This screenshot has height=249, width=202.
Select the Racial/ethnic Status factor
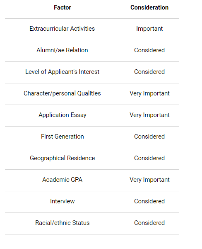[63, 223]
